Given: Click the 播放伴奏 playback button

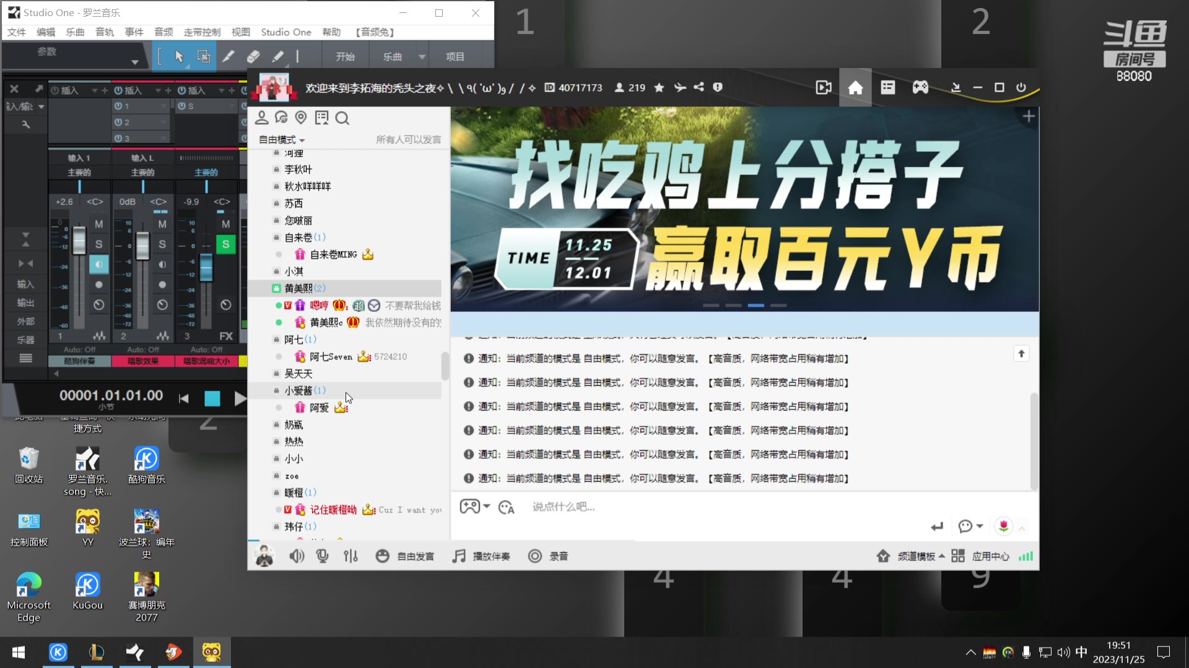Looking at the screenshot, I should (481, 555).
